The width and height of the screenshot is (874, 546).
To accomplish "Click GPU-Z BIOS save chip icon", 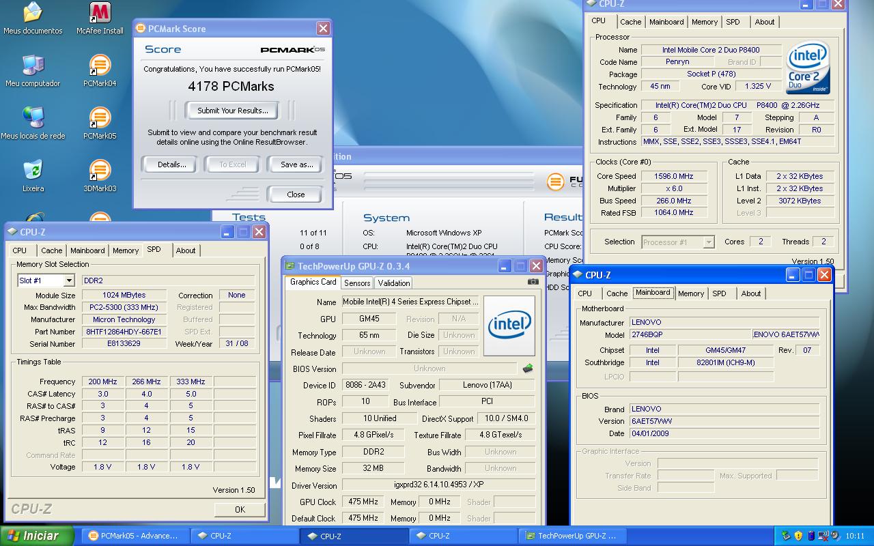I will 528,369.
